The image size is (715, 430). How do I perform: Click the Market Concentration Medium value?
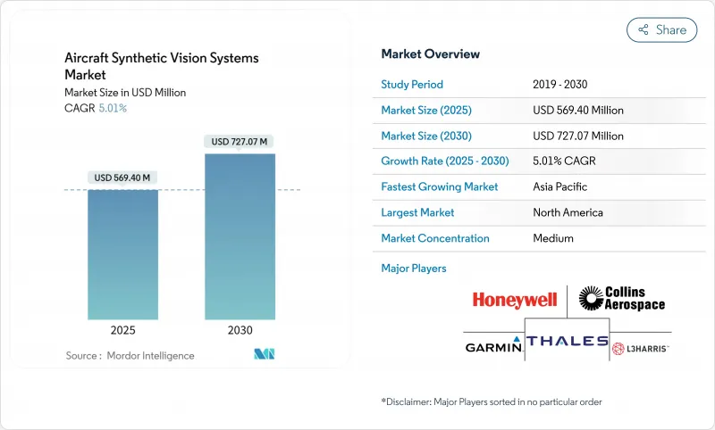click(x=552, y=238)
